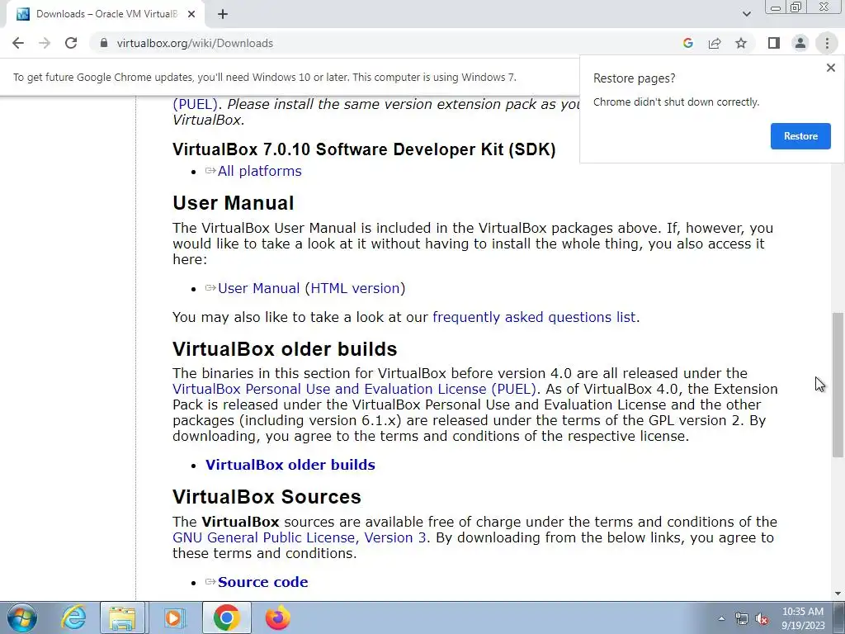Show hidden system tray icons arrow
Image resolution: width=845 pixels, height=634 pixels.
pyautogui.click(x=721, y=618)
